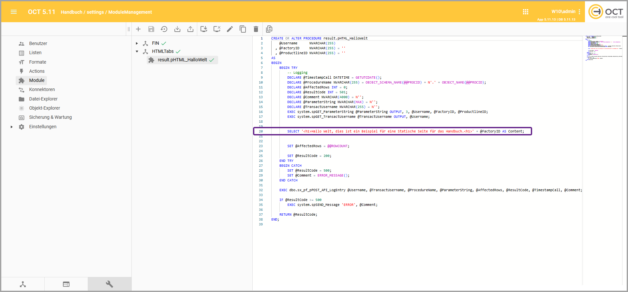Expand the FIN tree node

137,43
